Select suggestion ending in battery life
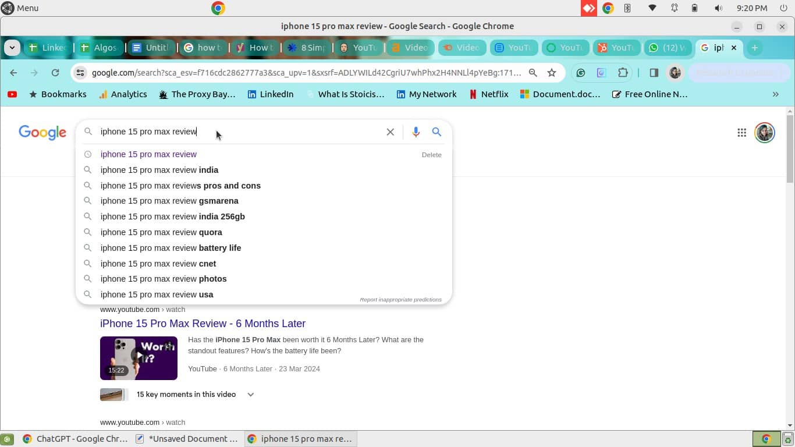The height and width of the screenshot is (447, 795). coord(264,248)
